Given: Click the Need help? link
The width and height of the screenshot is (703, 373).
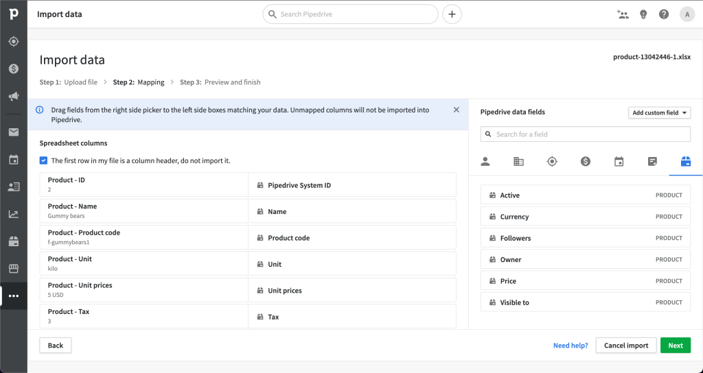Looking at the screenshot, I should tap(571, 346).
